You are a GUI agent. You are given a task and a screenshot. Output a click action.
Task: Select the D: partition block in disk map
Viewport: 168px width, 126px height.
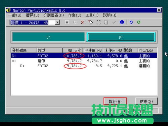click(121, 37)
